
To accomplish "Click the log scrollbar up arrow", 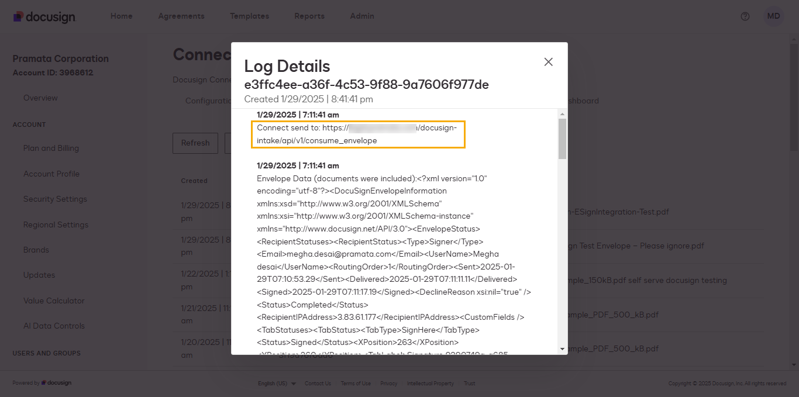I will pyautogui.click(x=563, y=114).
